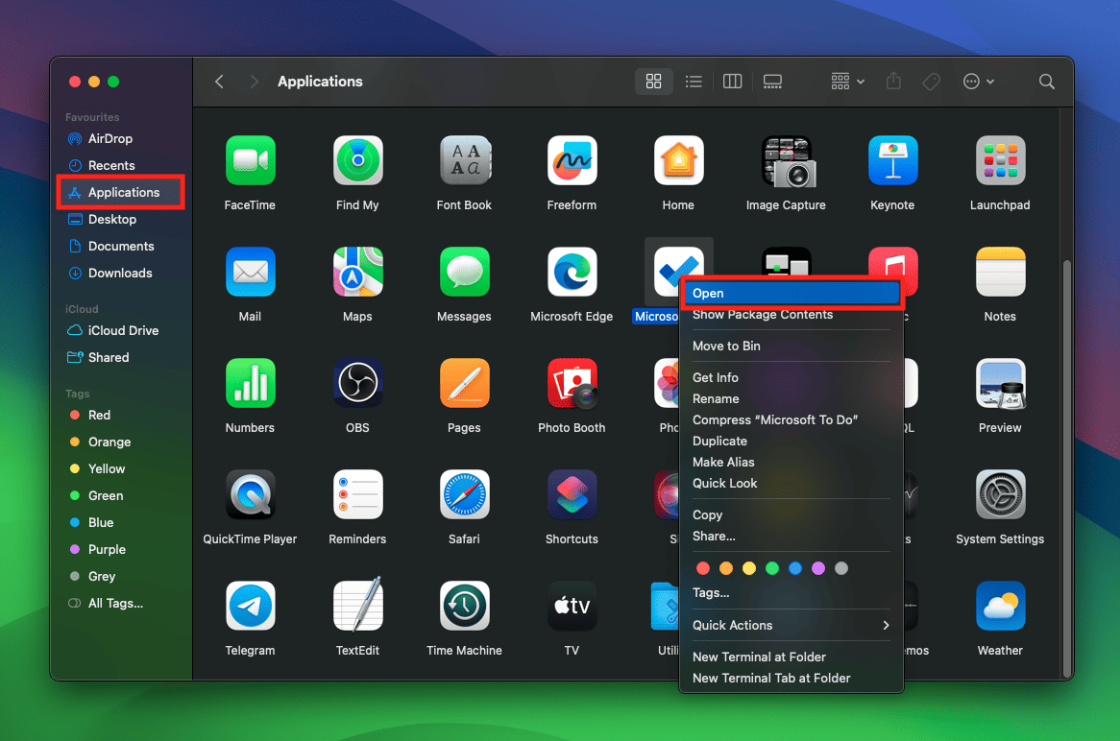This screenshot has height=741, width=1120.
Task: Click the Microsoft Edge app icon
Action: click(x=572, y=272)
